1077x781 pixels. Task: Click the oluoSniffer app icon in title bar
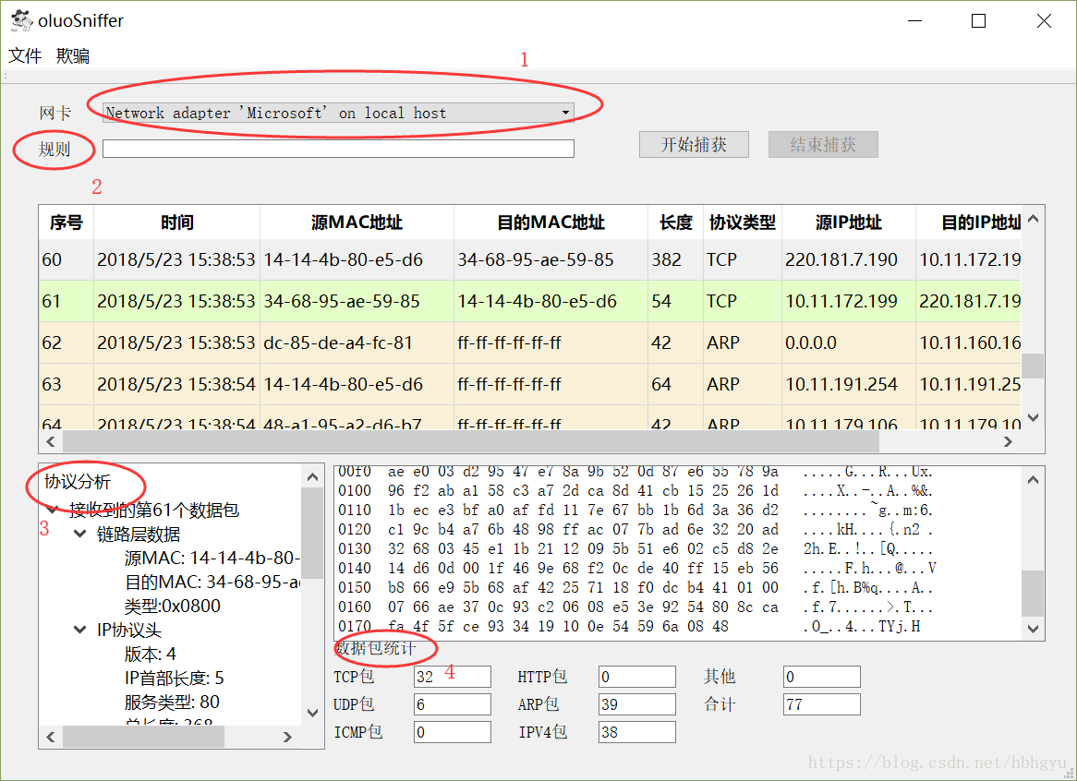point(21,20)
